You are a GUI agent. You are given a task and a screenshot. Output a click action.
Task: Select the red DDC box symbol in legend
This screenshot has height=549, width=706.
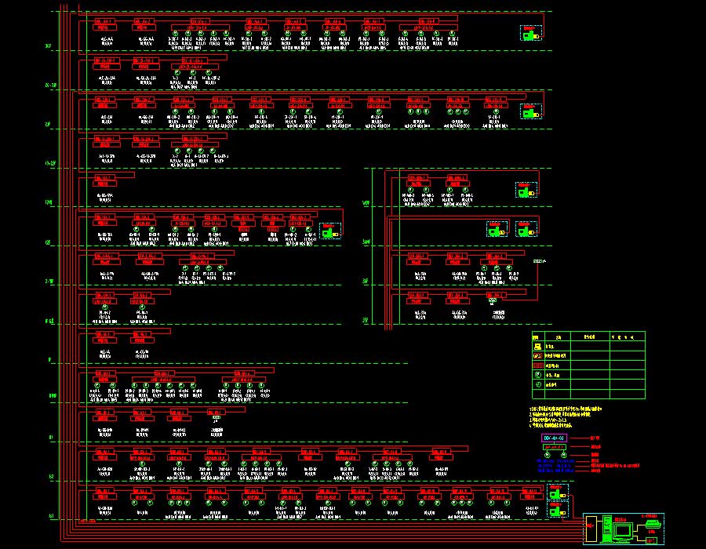[x=537, y=365]
